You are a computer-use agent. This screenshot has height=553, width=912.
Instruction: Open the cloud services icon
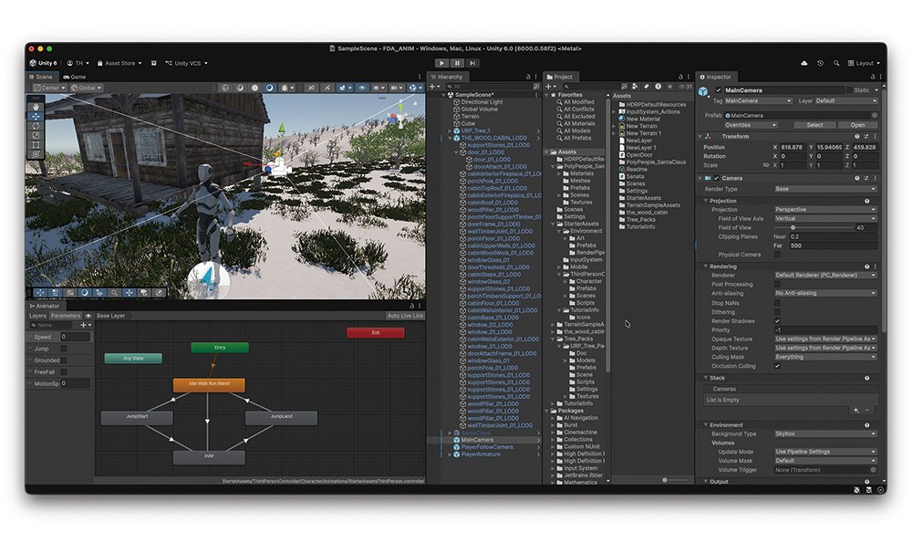tap(804, 63)
